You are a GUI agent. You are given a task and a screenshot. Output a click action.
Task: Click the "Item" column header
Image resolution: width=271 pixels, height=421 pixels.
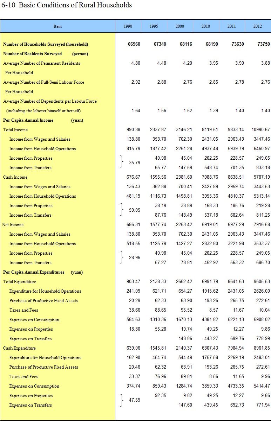pyautogui.click(x=57, y=26)
